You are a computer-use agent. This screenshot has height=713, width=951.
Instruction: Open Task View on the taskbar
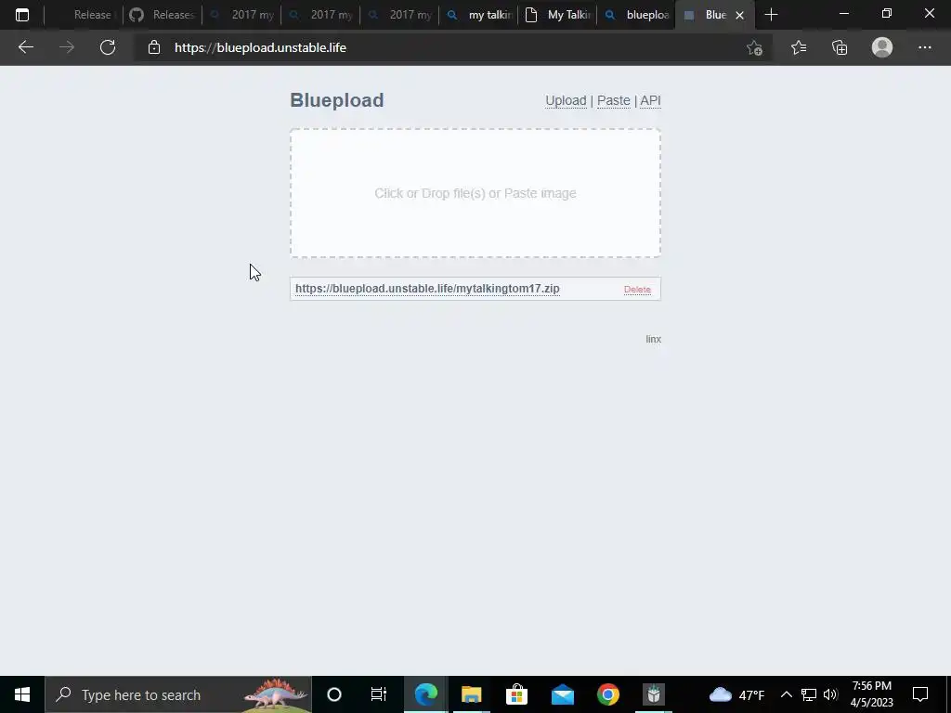(x=379, y=694)
